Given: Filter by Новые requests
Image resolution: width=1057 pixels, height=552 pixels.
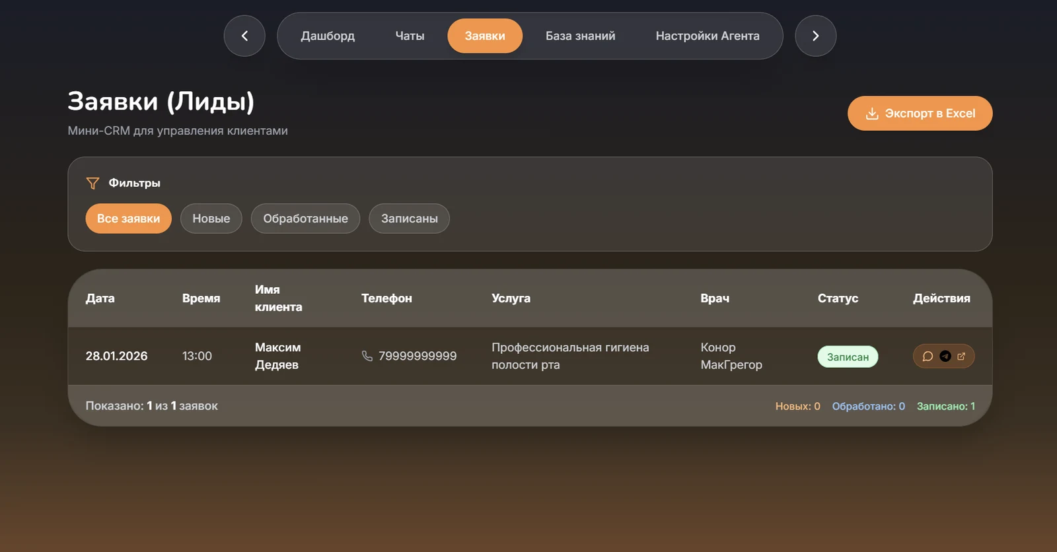Looking at the screenshot, I should (x=211, y=219).
